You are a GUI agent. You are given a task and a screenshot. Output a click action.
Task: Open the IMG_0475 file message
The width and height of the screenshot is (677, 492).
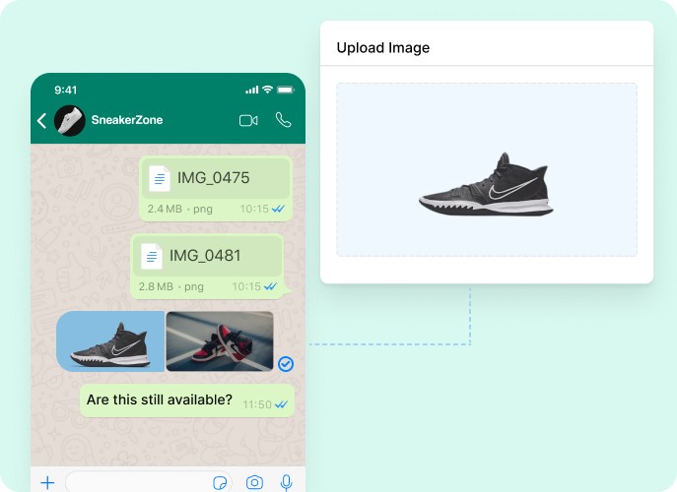(216, 189)
